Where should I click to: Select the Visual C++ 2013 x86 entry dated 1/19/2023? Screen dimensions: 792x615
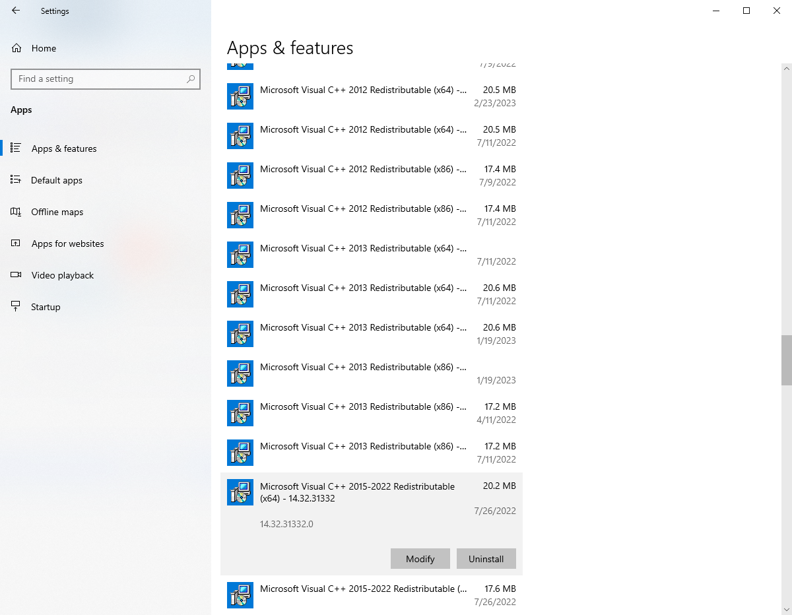coord(372,373)
